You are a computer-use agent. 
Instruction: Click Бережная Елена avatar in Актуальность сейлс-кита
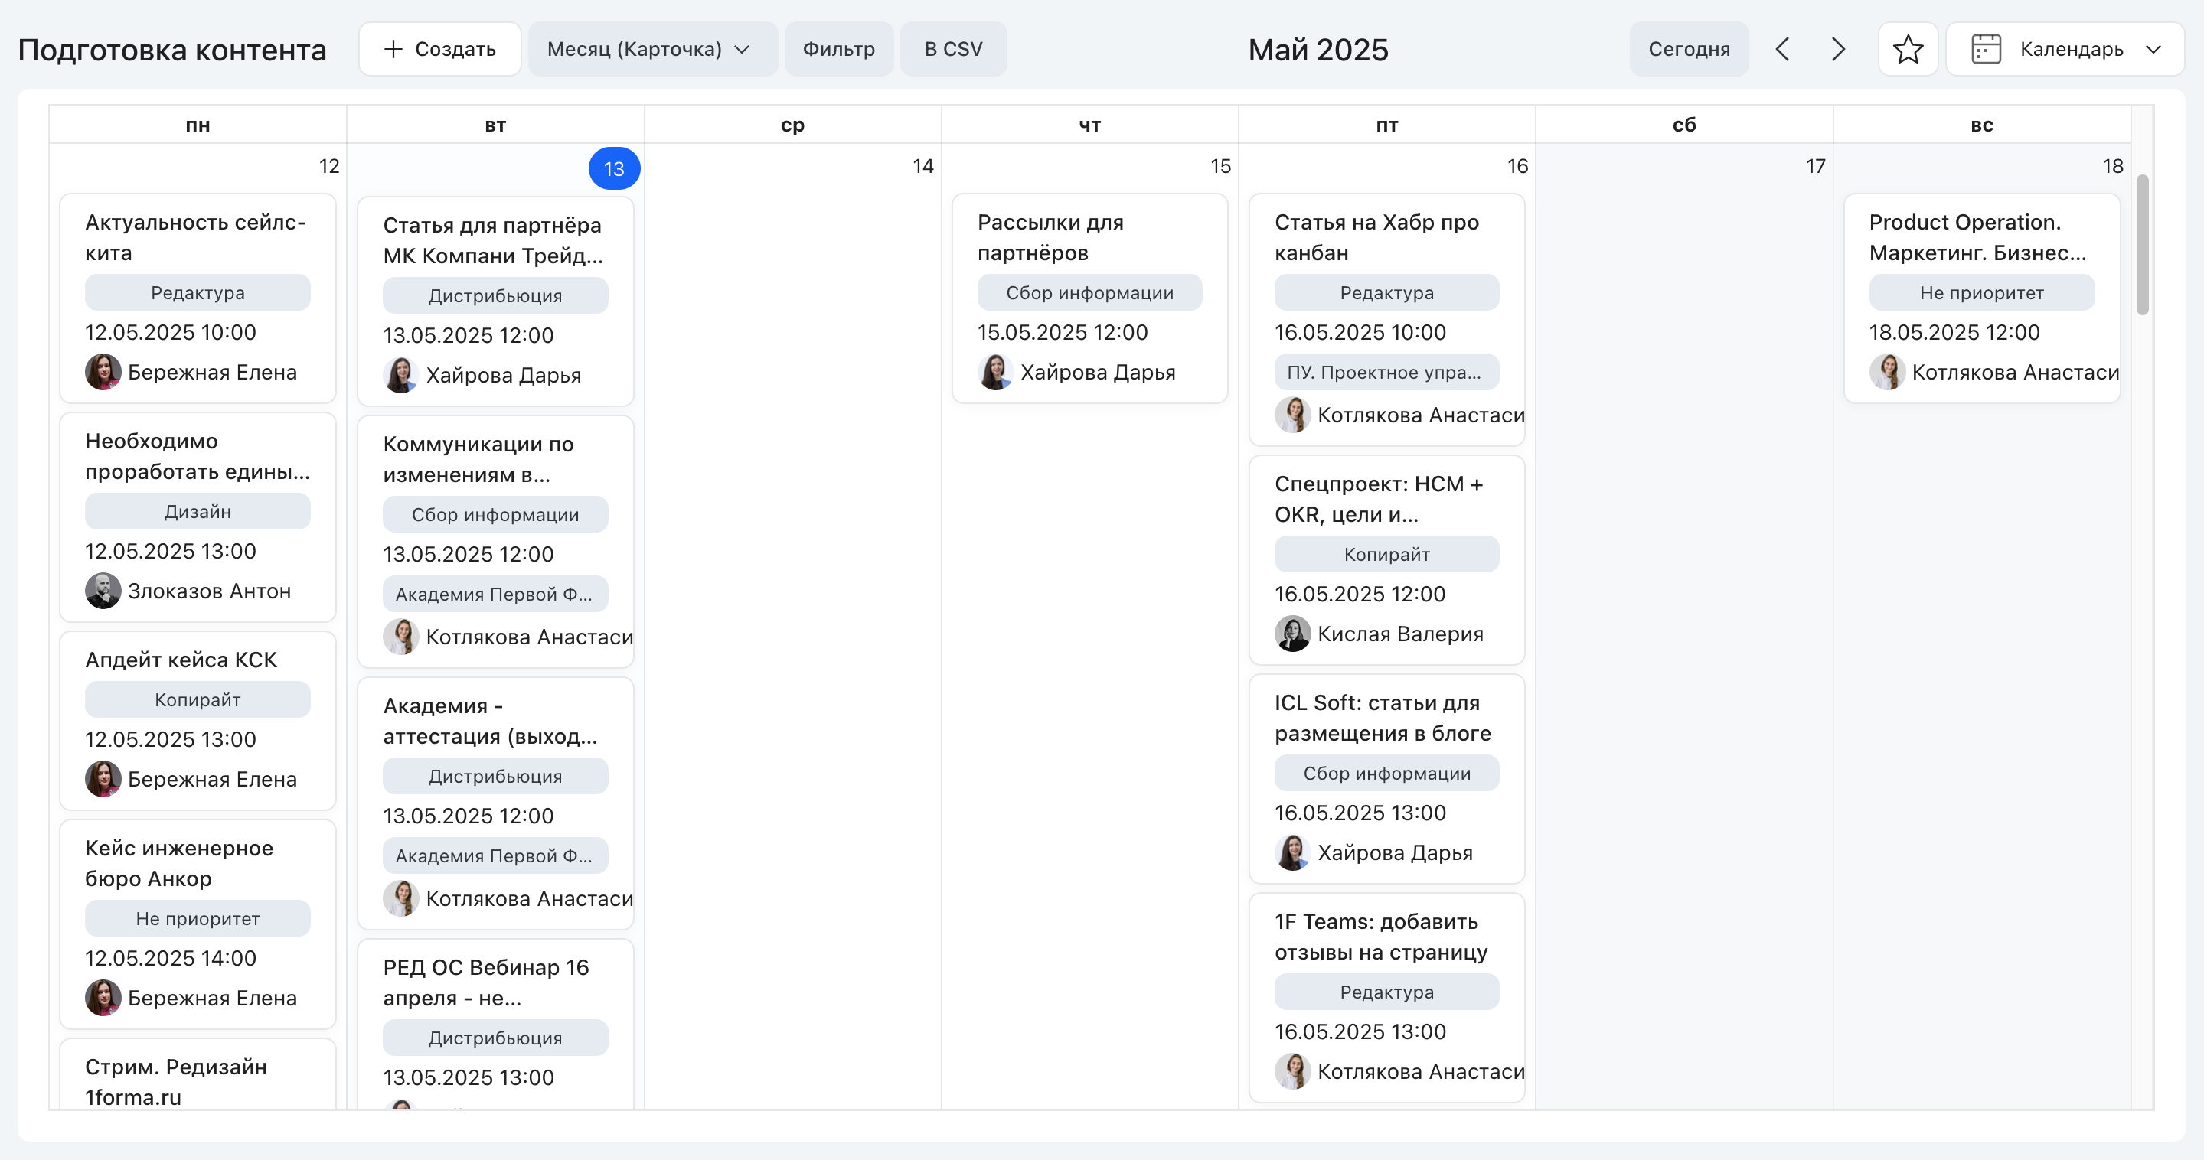(103, 372)
